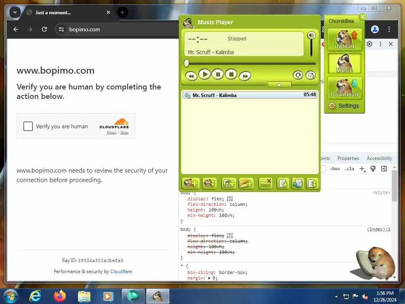Click the playlist pages with blue arrow icon
405x304 pixels.
tap(297, 184)
